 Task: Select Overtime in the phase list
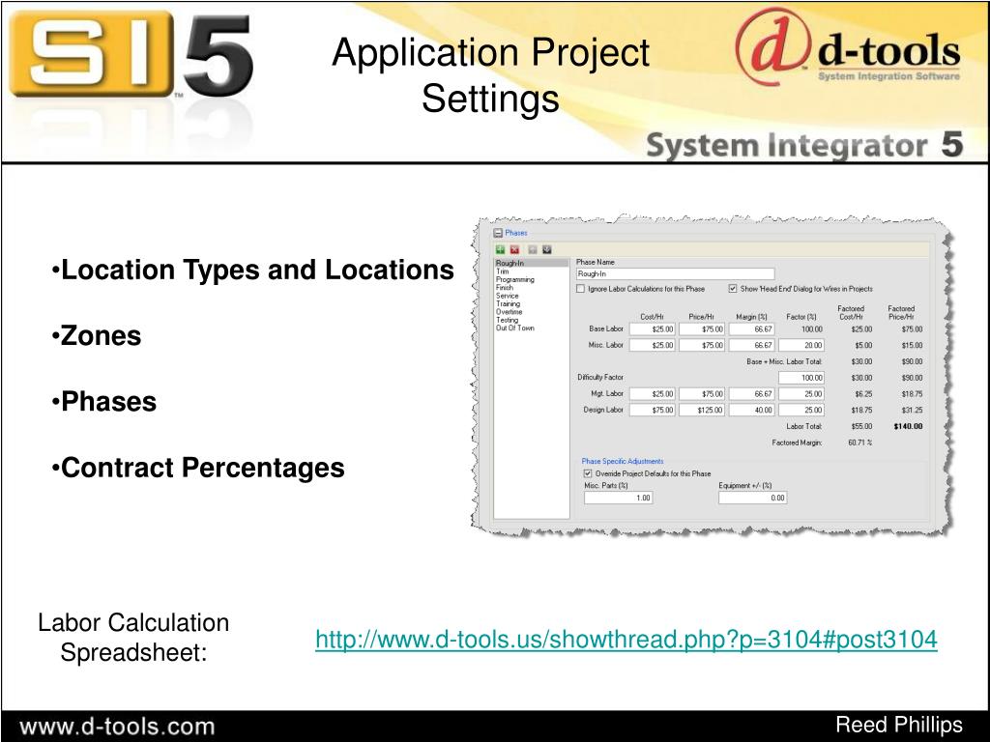509,312
